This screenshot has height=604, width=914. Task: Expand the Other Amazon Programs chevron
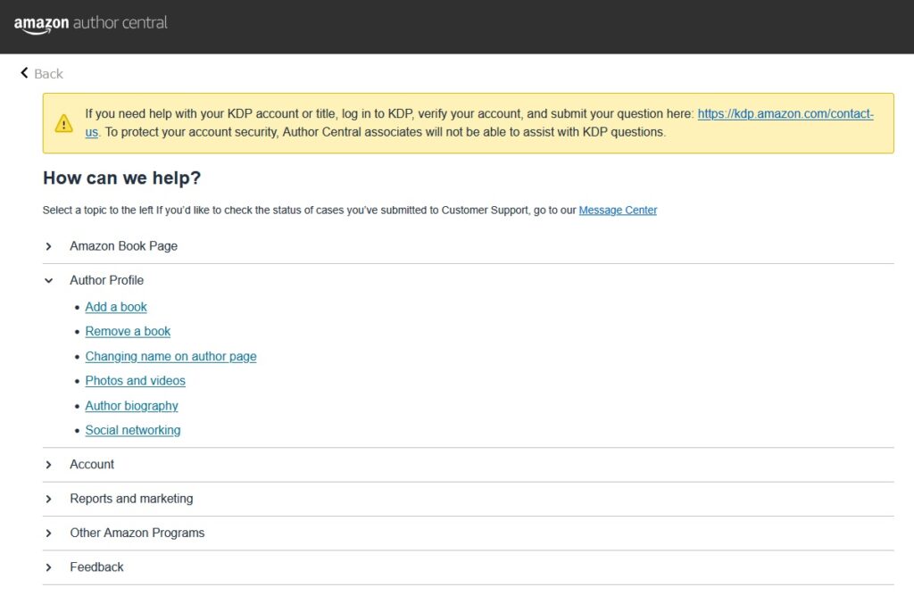pyautogui.click(x=49, y=534)
